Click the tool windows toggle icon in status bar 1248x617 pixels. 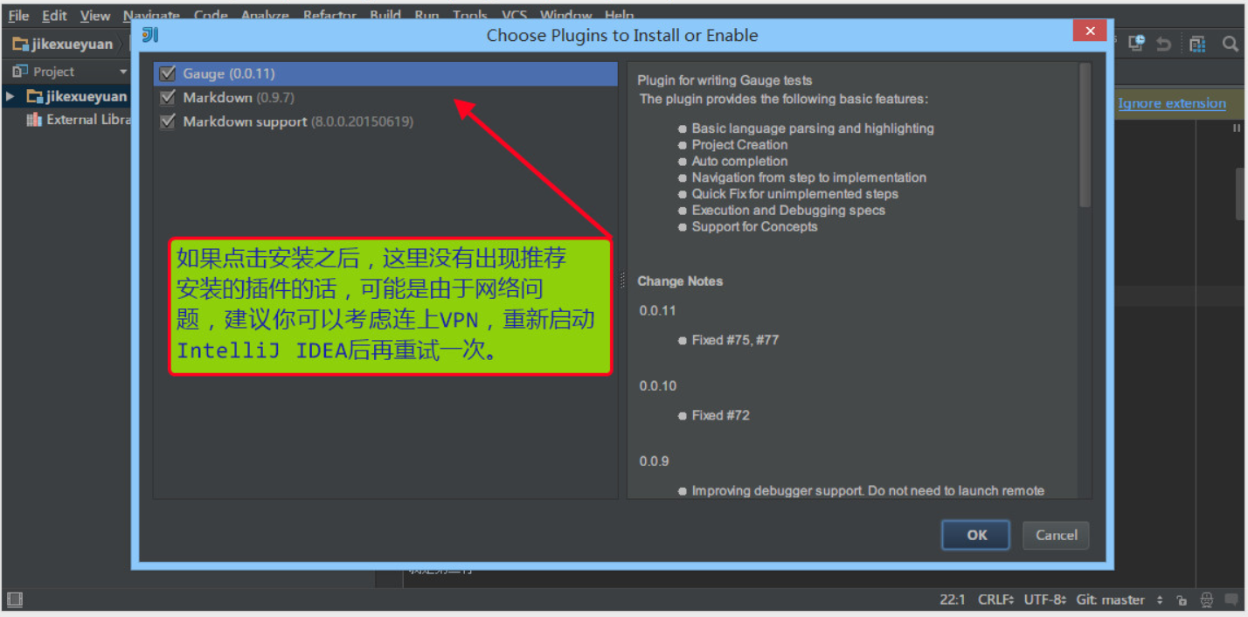[15, 600]
